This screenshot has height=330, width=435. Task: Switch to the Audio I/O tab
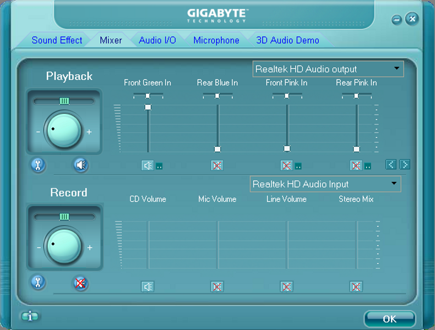tap(157, 40)
